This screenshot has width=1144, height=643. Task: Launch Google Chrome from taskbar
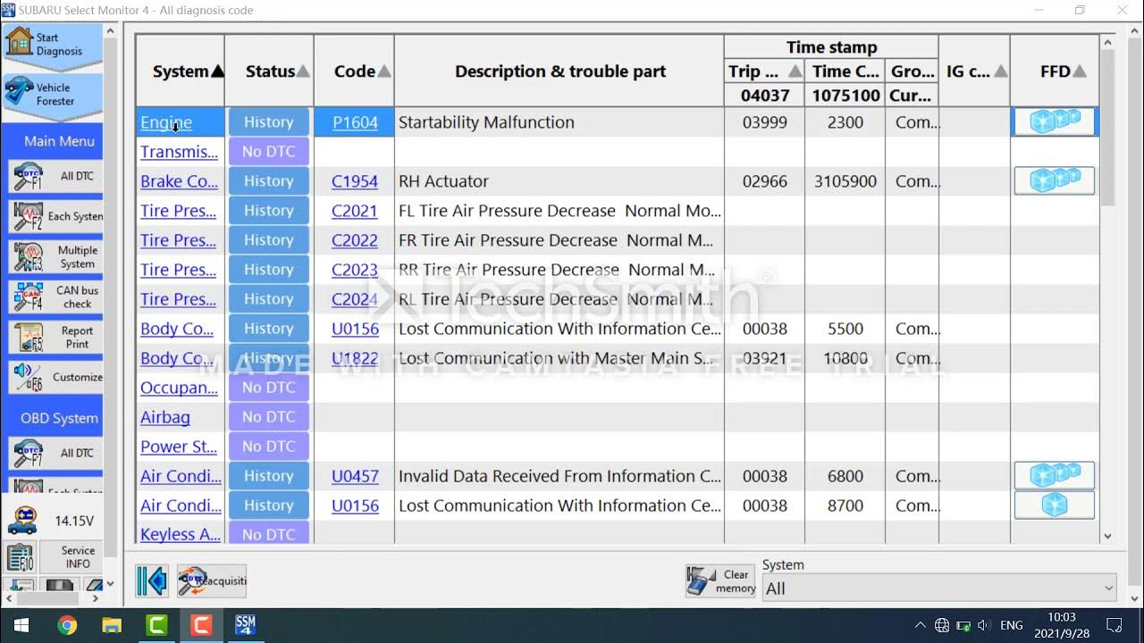point(67,625)
